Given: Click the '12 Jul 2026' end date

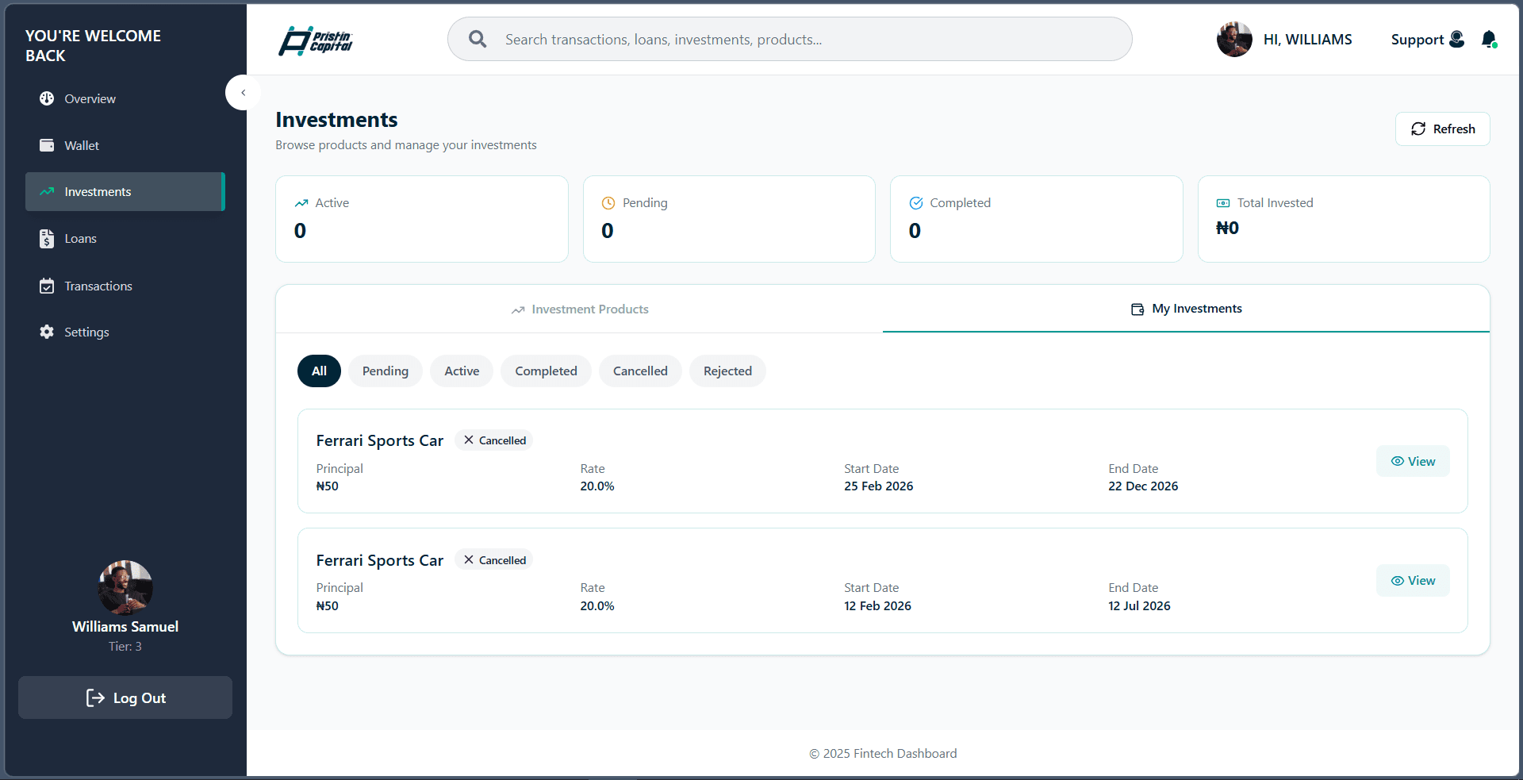Looking at the screenshot, I should pos(1139,605).
